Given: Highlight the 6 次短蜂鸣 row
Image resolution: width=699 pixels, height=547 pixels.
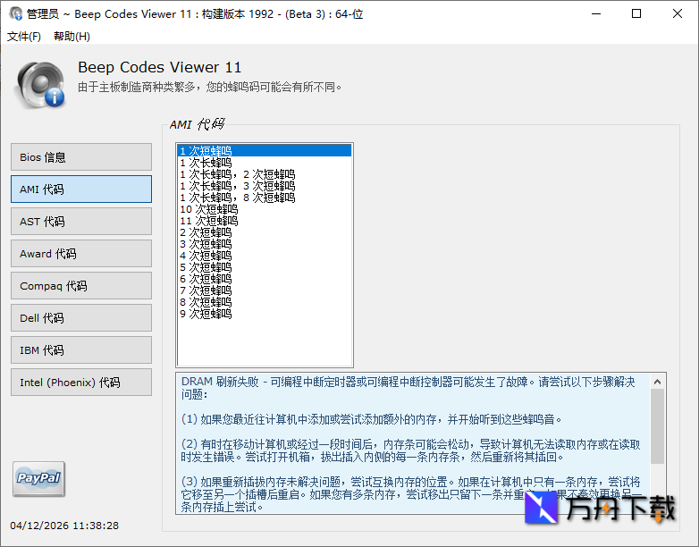Looking at the screenshot, I should coord(265,278).
